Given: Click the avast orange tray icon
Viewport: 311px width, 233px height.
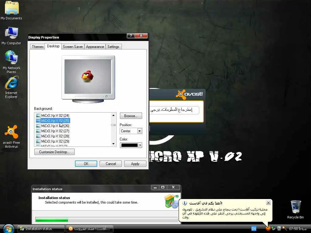Looking at the screenshot, I should [268, 228].
